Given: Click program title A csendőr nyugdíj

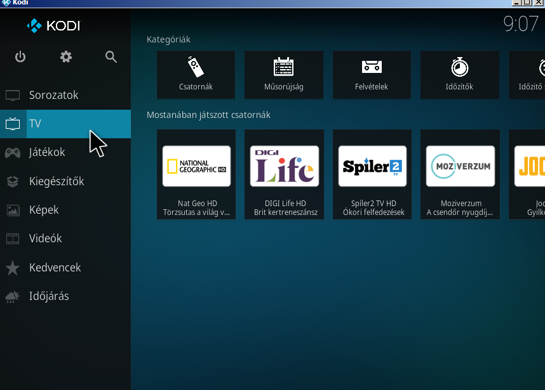Looking at the screenshot, I should 459,212.
